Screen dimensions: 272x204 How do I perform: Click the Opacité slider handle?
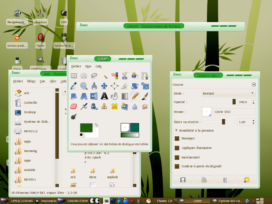pyautogui.click(x=234, y=102)
